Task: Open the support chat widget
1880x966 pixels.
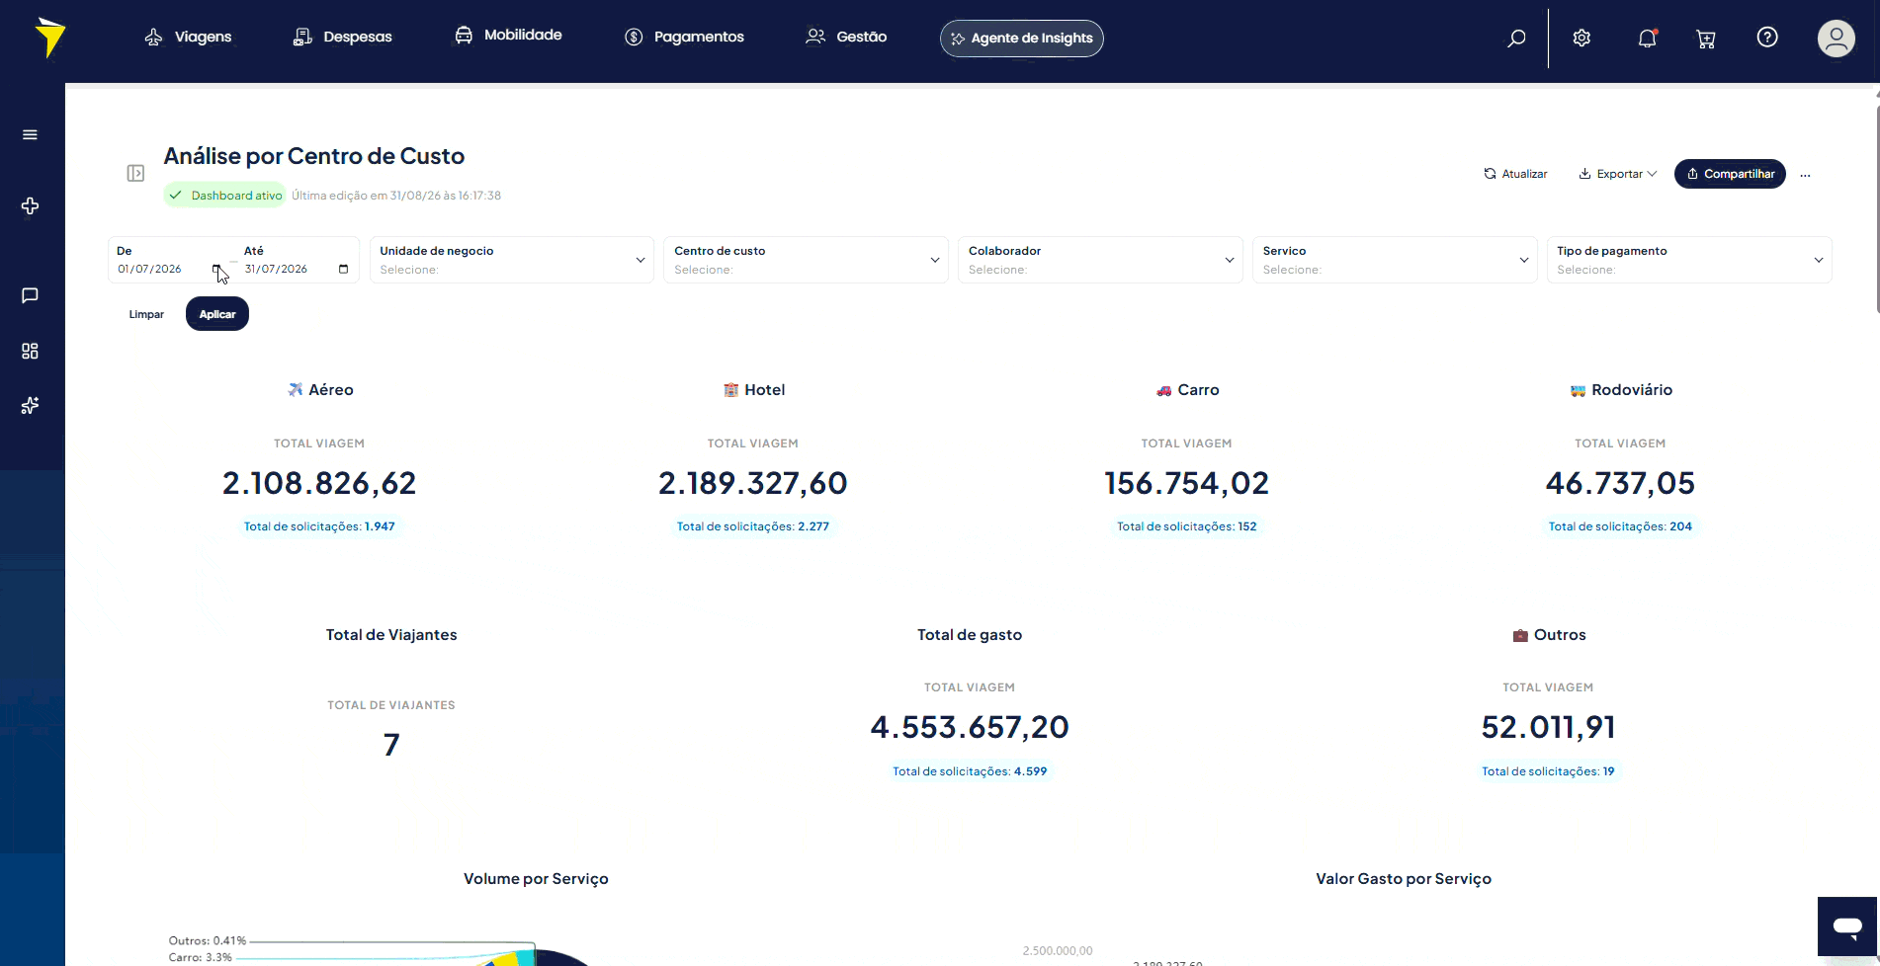Action: [x=1846, y=926]
